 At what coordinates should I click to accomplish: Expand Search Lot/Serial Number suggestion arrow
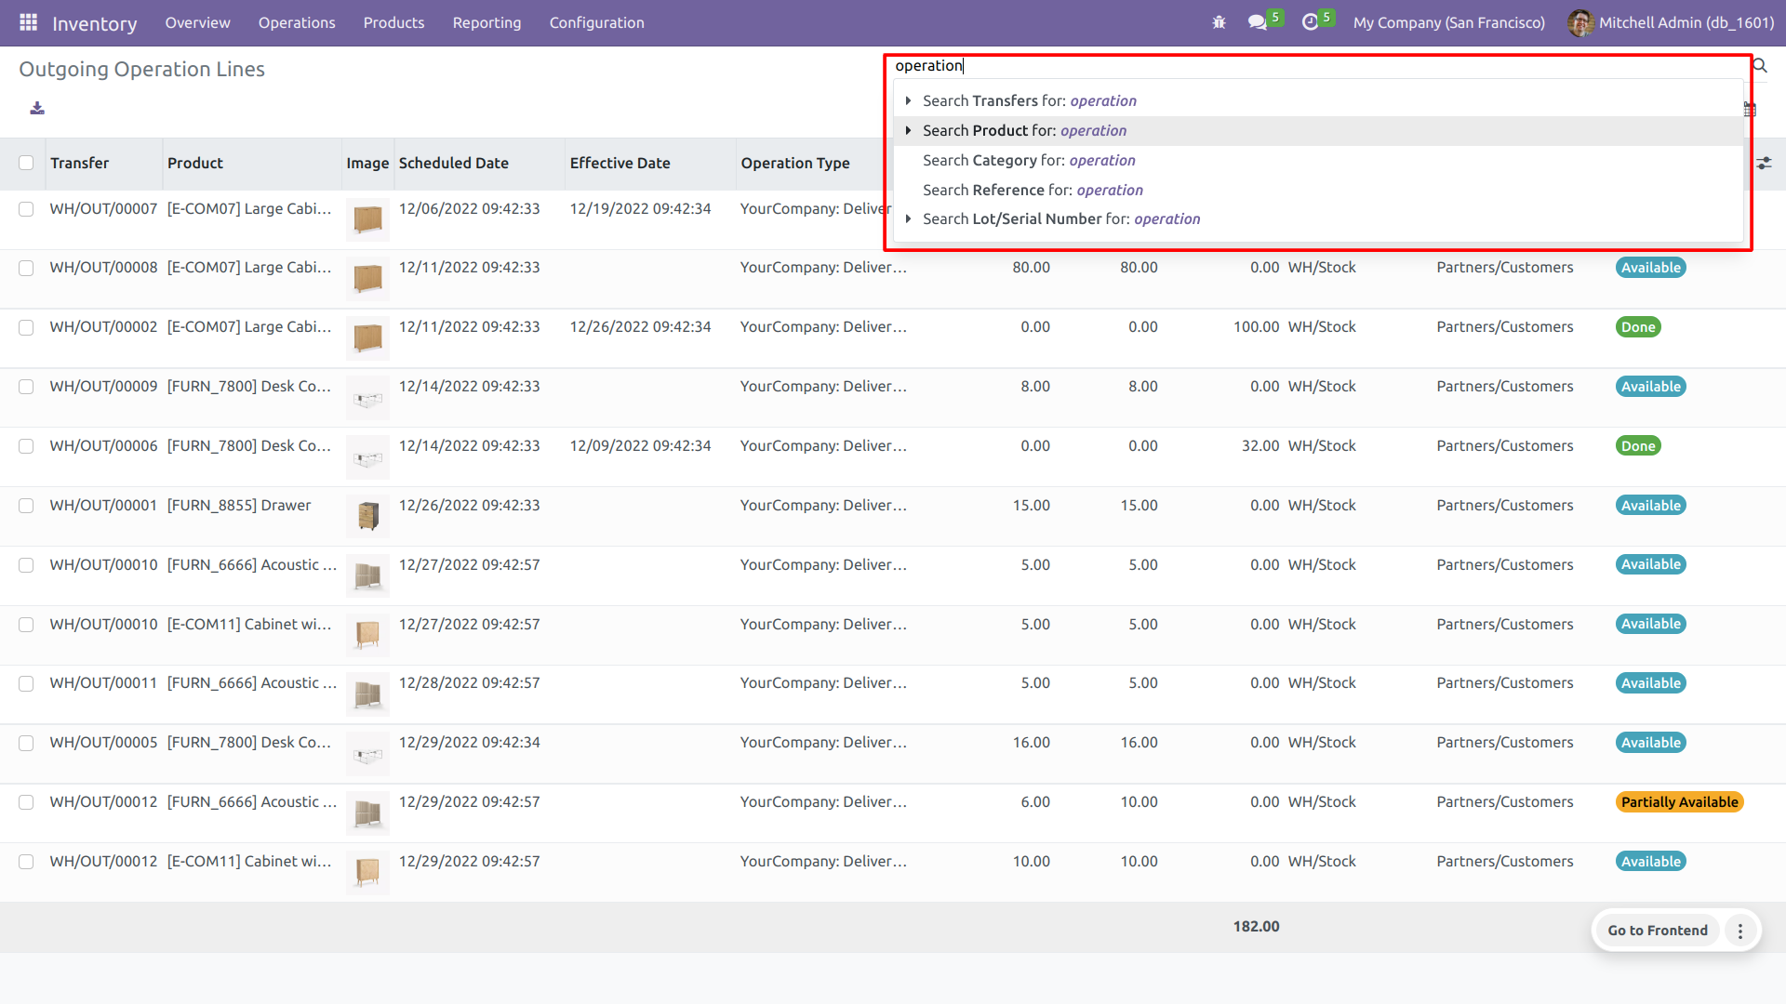click(908, 218)
